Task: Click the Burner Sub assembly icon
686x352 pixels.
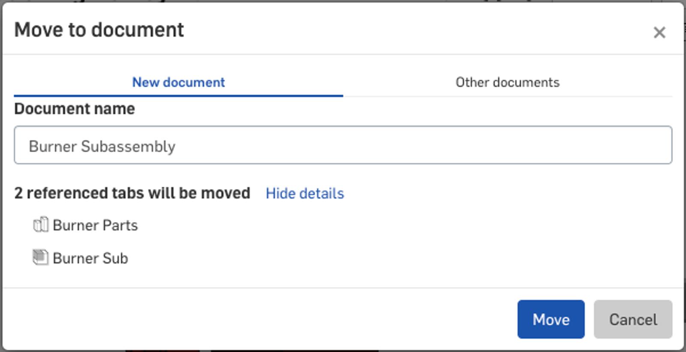Action: [x=40, y=257]
